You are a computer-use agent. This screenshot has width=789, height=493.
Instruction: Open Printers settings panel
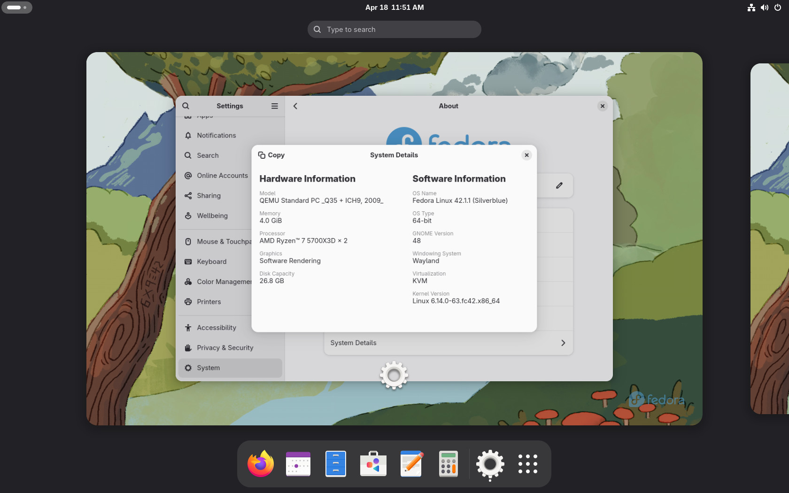pos(215,302)
